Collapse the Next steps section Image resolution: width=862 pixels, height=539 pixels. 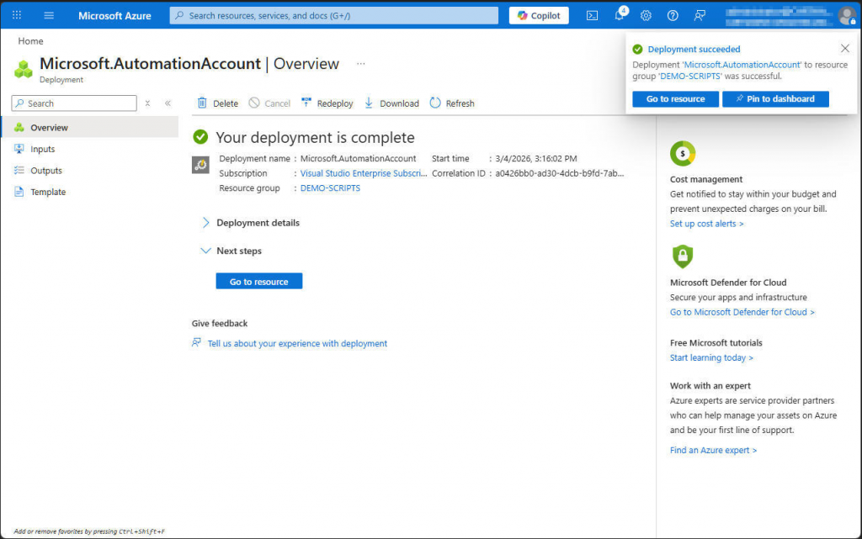click(205, 251)
